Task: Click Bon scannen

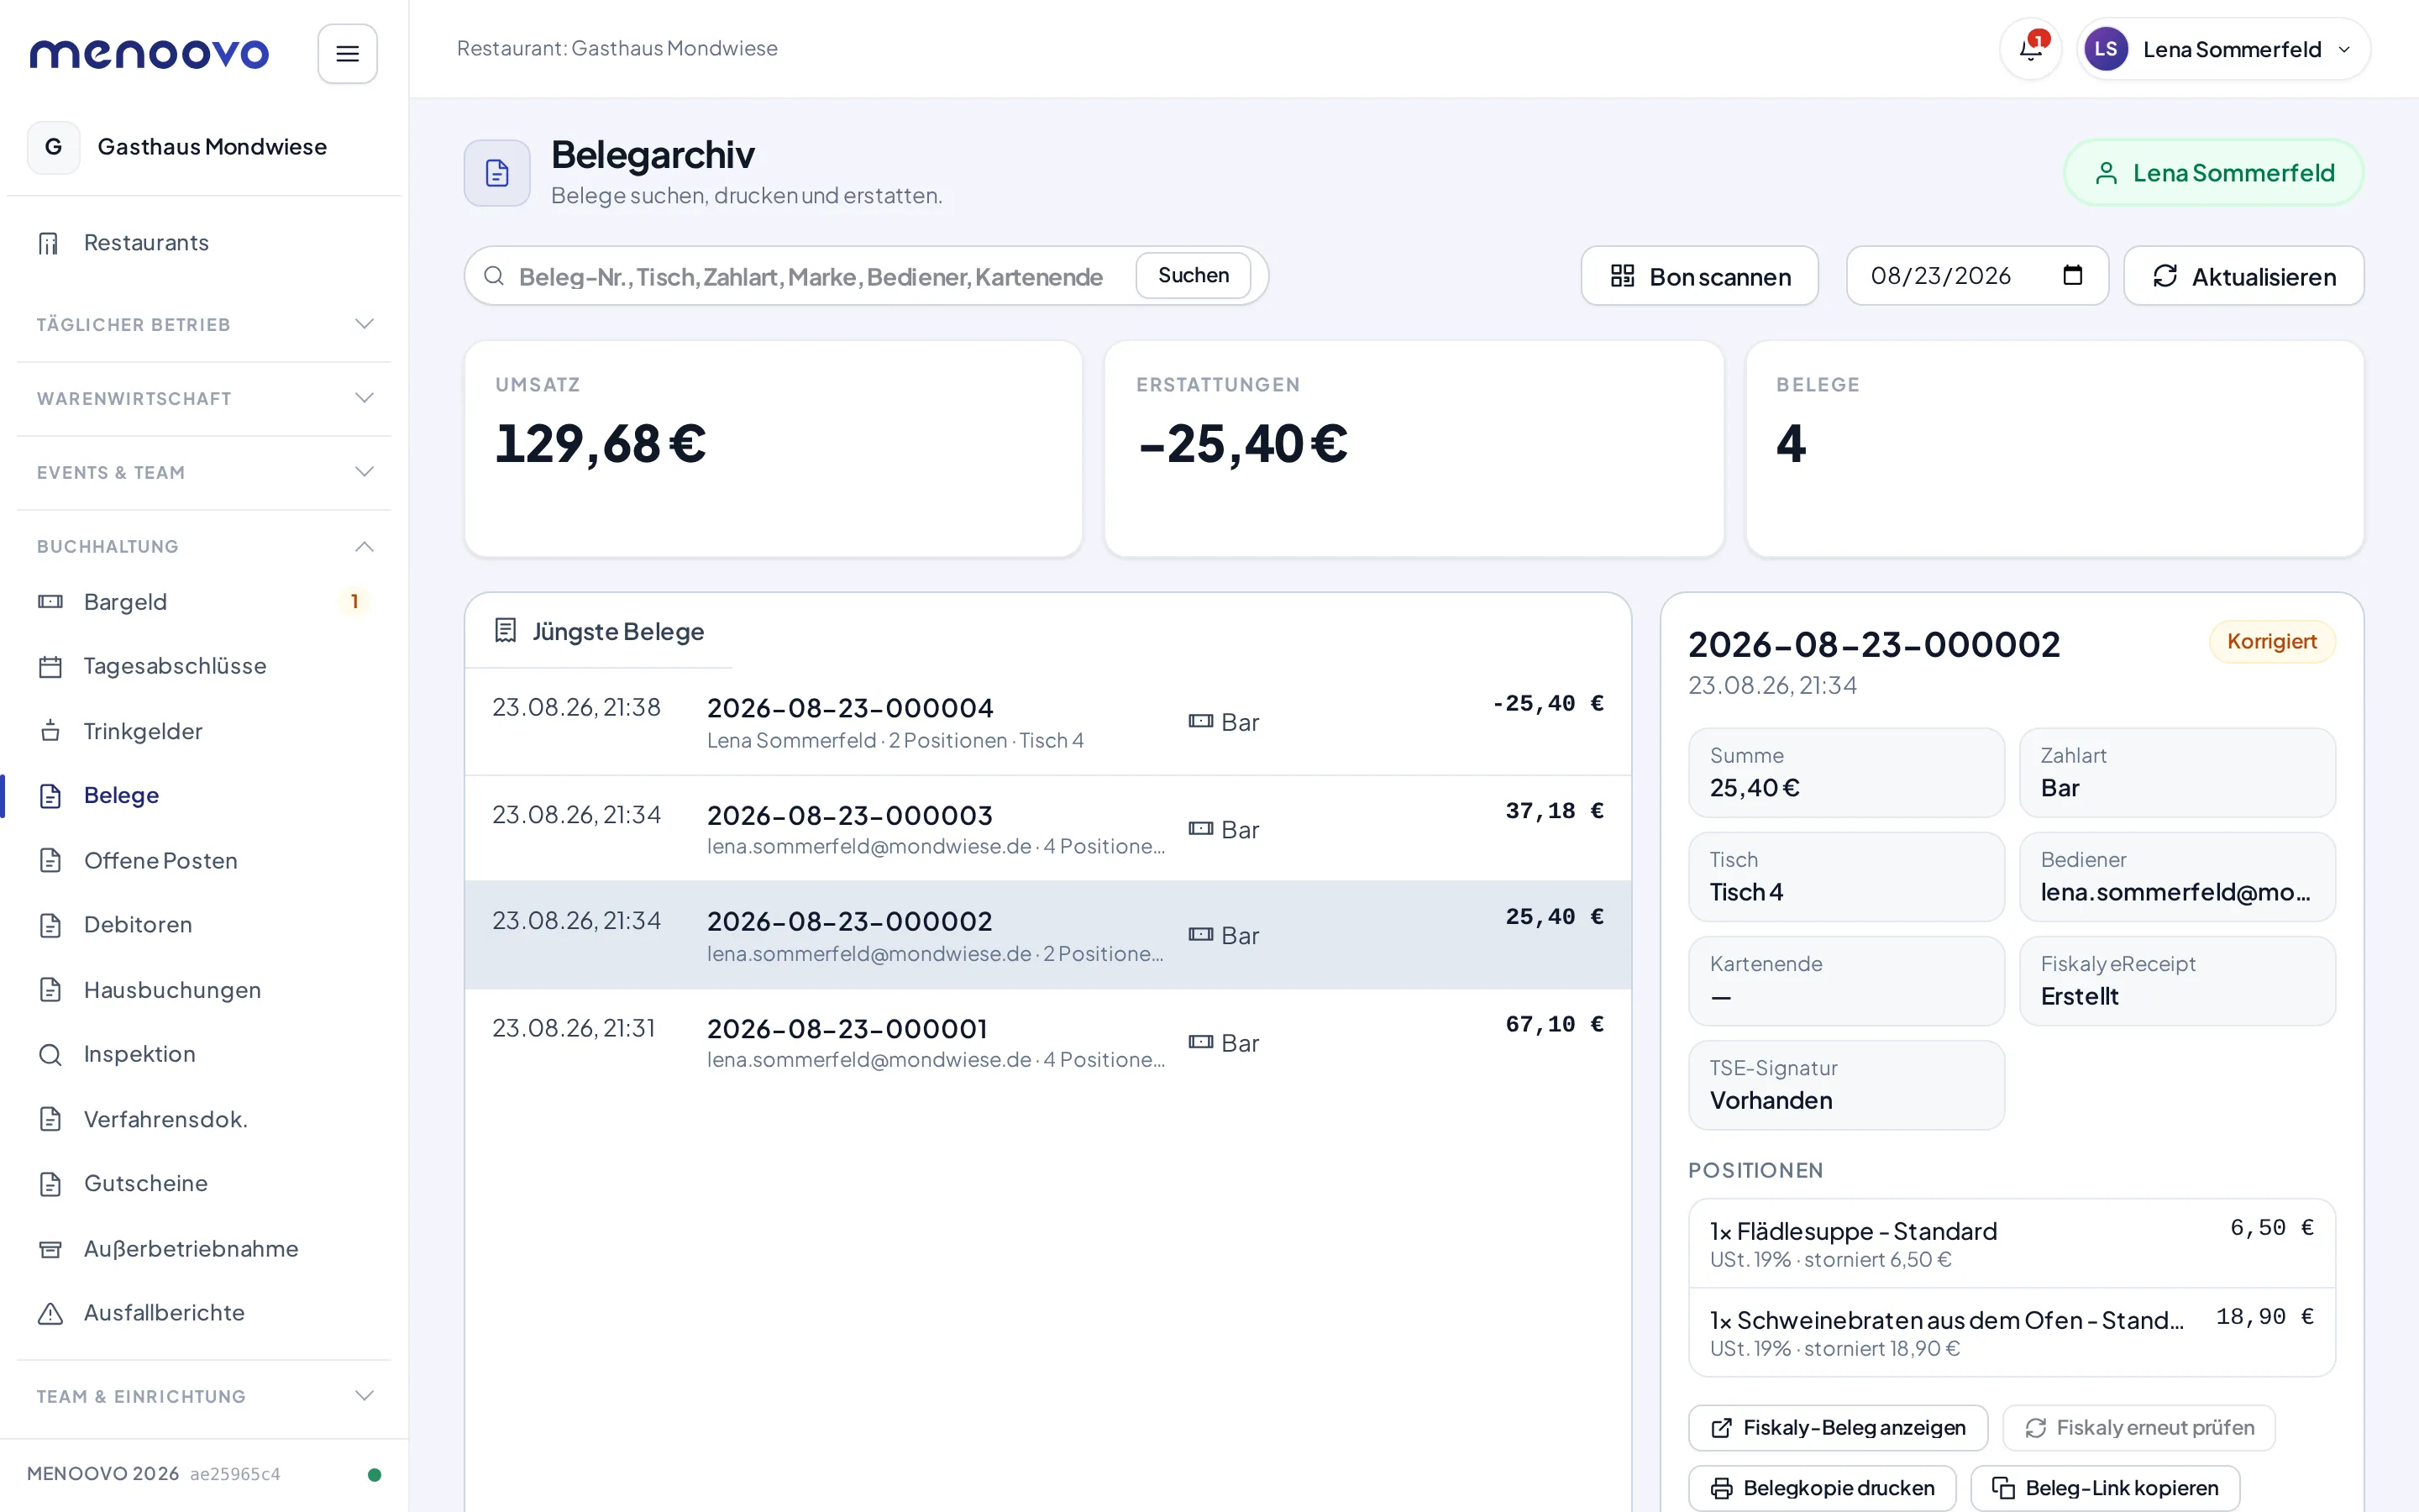Action: click(1699, 276)
